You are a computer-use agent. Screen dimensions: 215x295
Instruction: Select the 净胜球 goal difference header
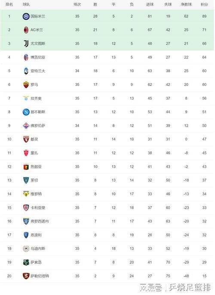click(x=186, y=4)
